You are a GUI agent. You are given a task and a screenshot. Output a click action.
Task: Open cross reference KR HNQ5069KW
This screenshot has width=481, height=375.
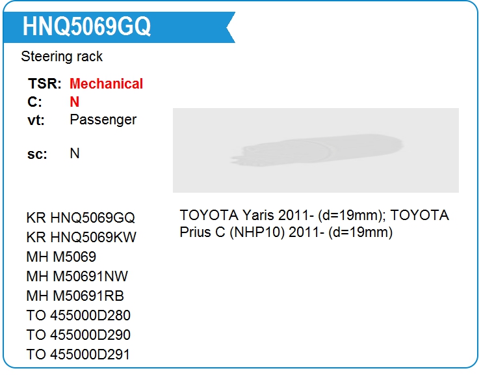(81, 237)
